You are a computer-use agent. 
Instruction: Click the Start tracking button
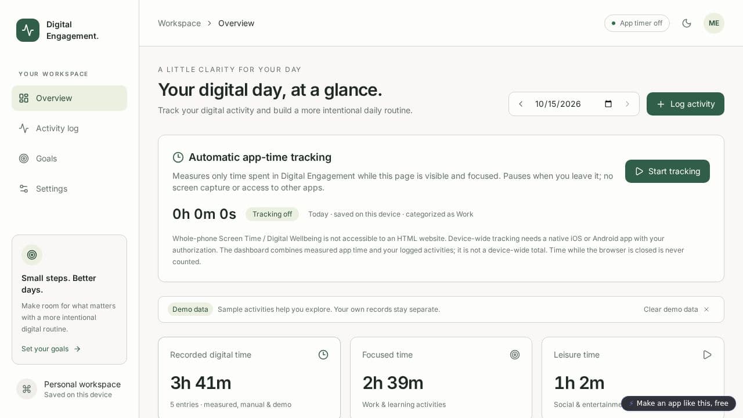(668, 171)
